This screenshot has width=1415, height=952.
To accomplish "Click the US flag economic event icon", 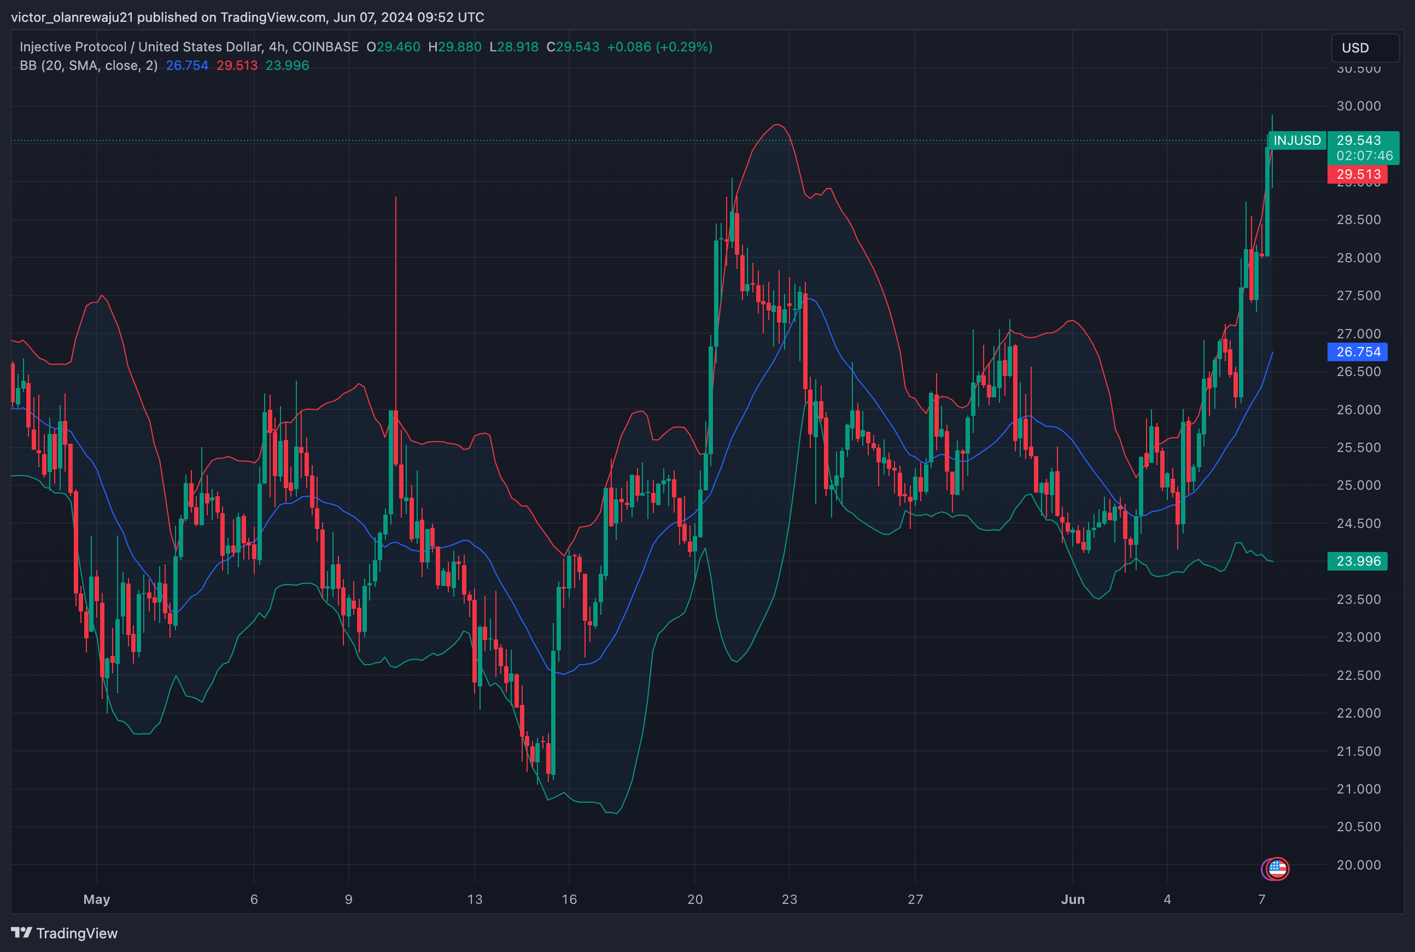I will pyautogui.click(x=1278, y=869).
